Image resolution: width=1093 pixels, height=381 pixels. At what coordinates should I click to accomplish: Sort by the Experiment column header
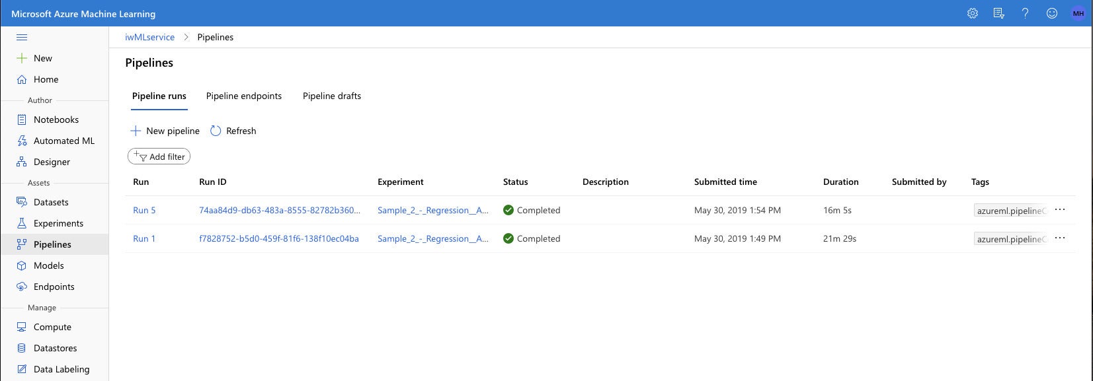coord(401,182)
